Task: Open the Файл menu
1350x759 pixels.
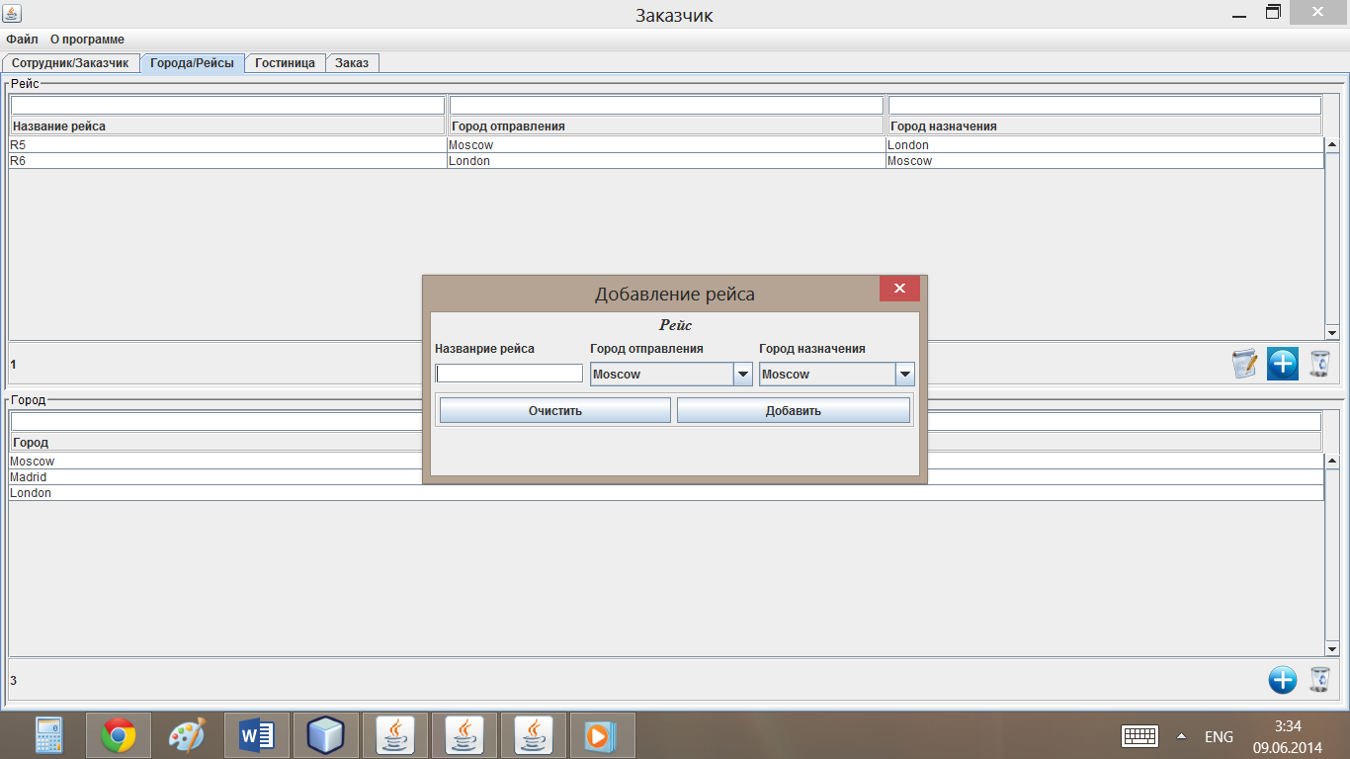Action: (x=22, y=40)
